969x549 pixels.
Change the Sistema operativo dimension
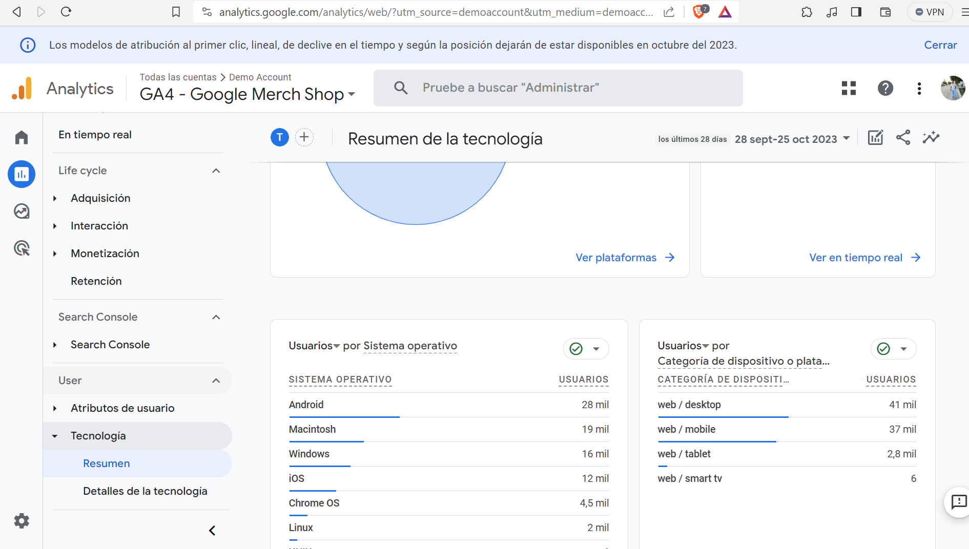click(x=410, y=346)
